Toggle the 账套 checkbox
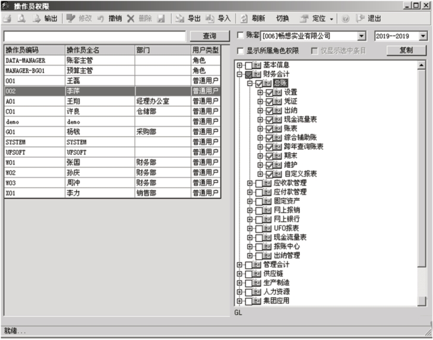The height and width of the screenshot is (340, 433). [241, 36]
